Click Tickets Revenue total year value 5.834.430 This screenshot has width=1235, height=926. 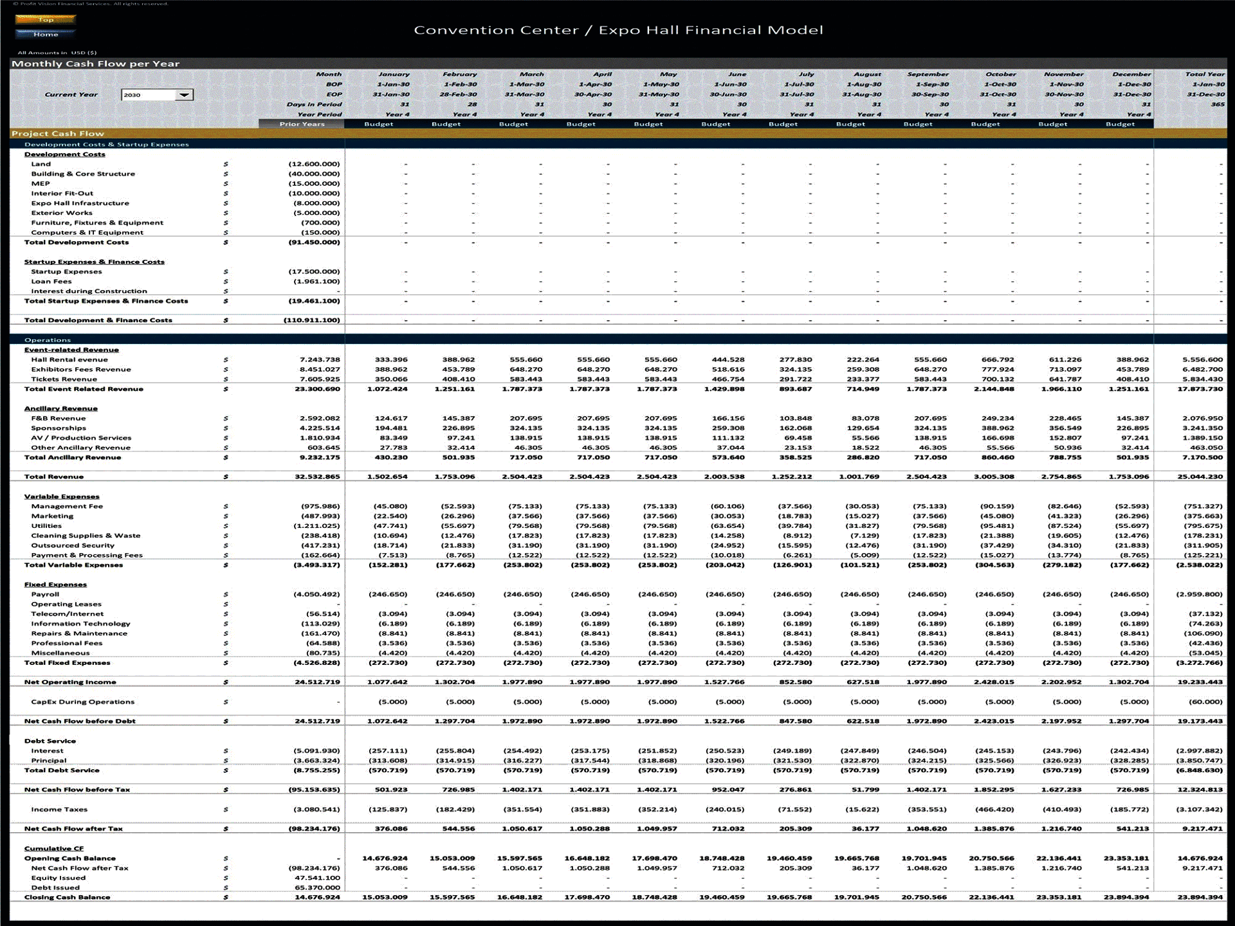(1202, 379)
